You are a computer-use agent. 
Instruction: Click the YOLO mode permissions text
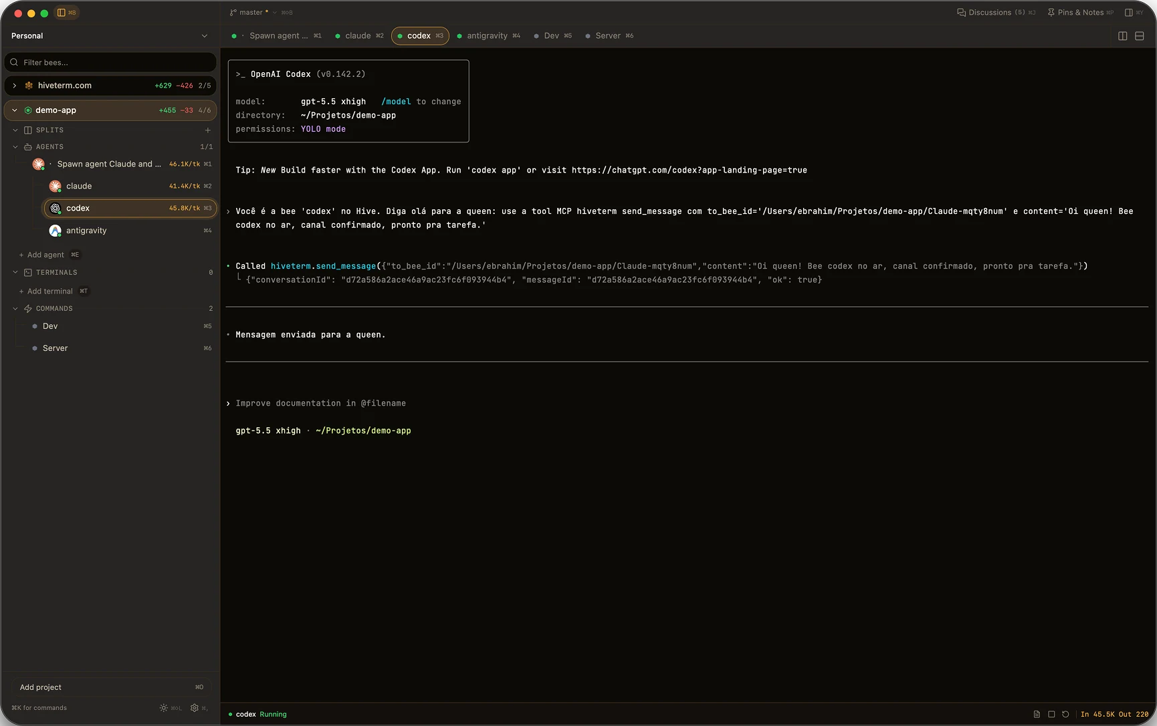pos(323,129)
